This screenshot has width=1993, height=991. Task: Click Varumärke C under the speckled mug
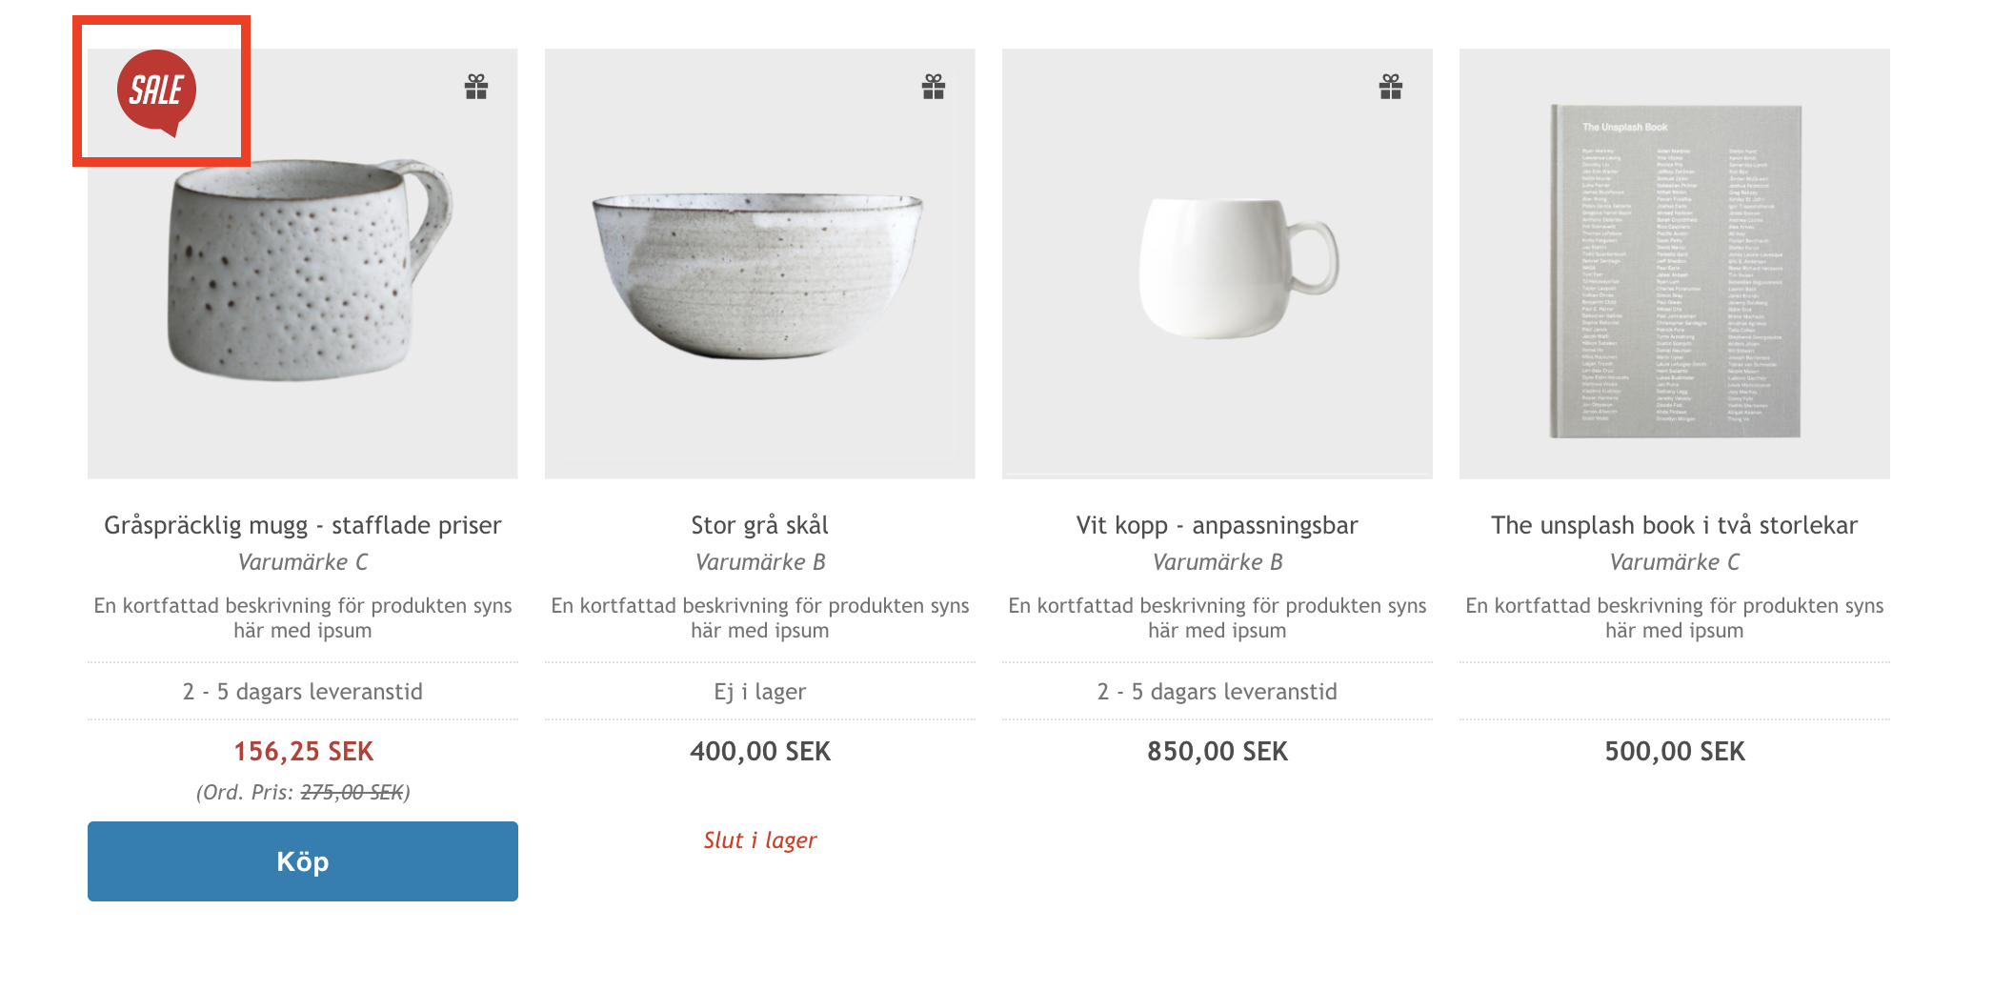click(303, 562)
